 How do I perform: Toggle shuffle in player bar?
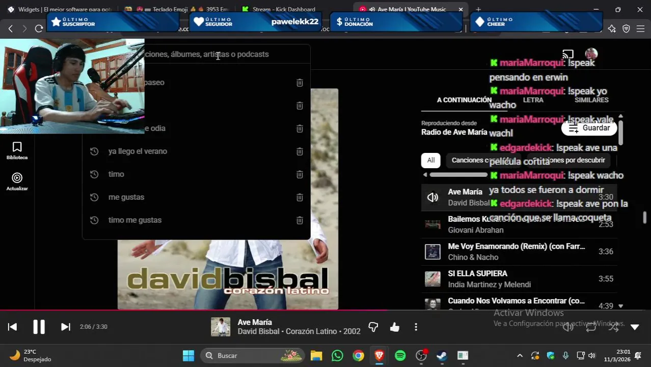613,327
